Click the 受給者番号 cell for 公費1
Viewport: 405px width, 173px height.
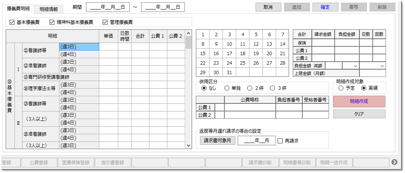315,107
